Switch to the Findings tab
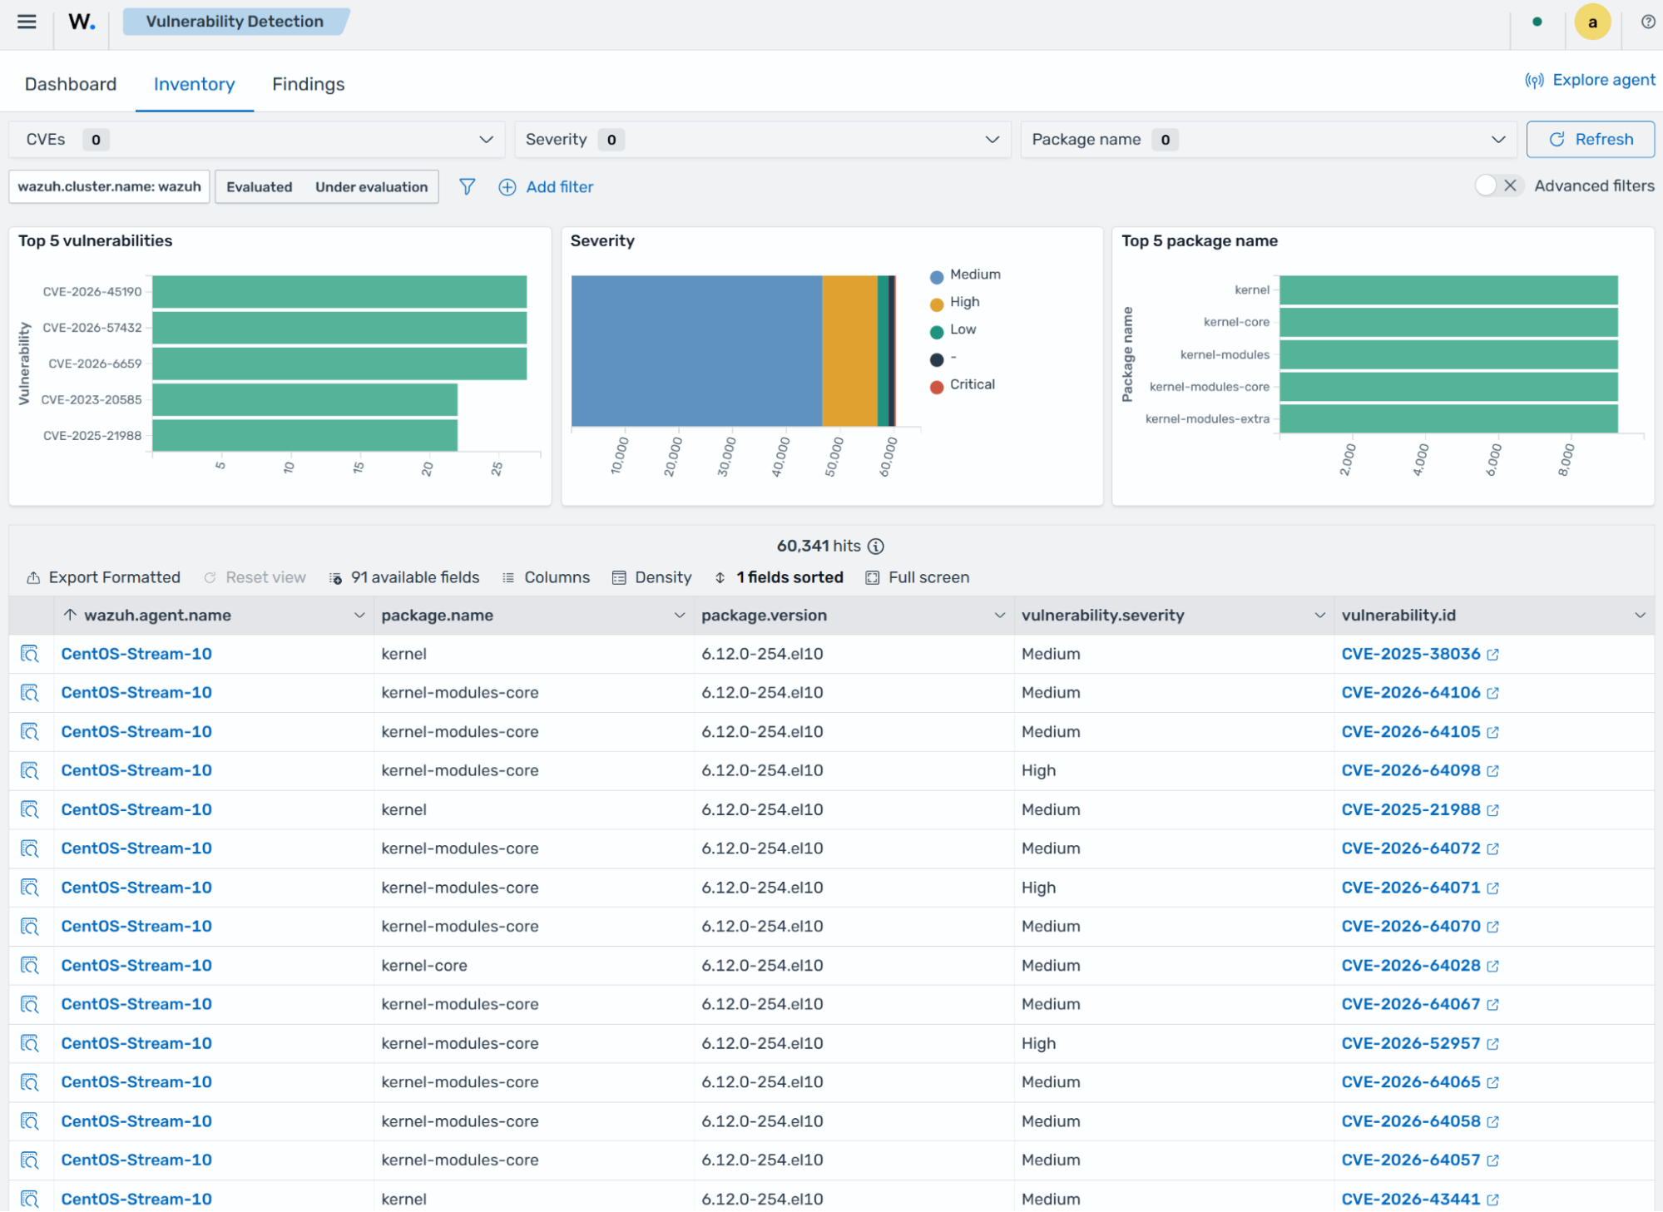This screenshot has height=1212, width=1663. (308, 84)
